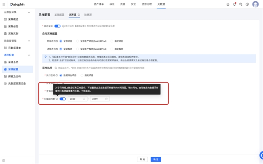The image size is (263, 164).
Task: Click the 确定 confirm button
Action: (156, 160)
